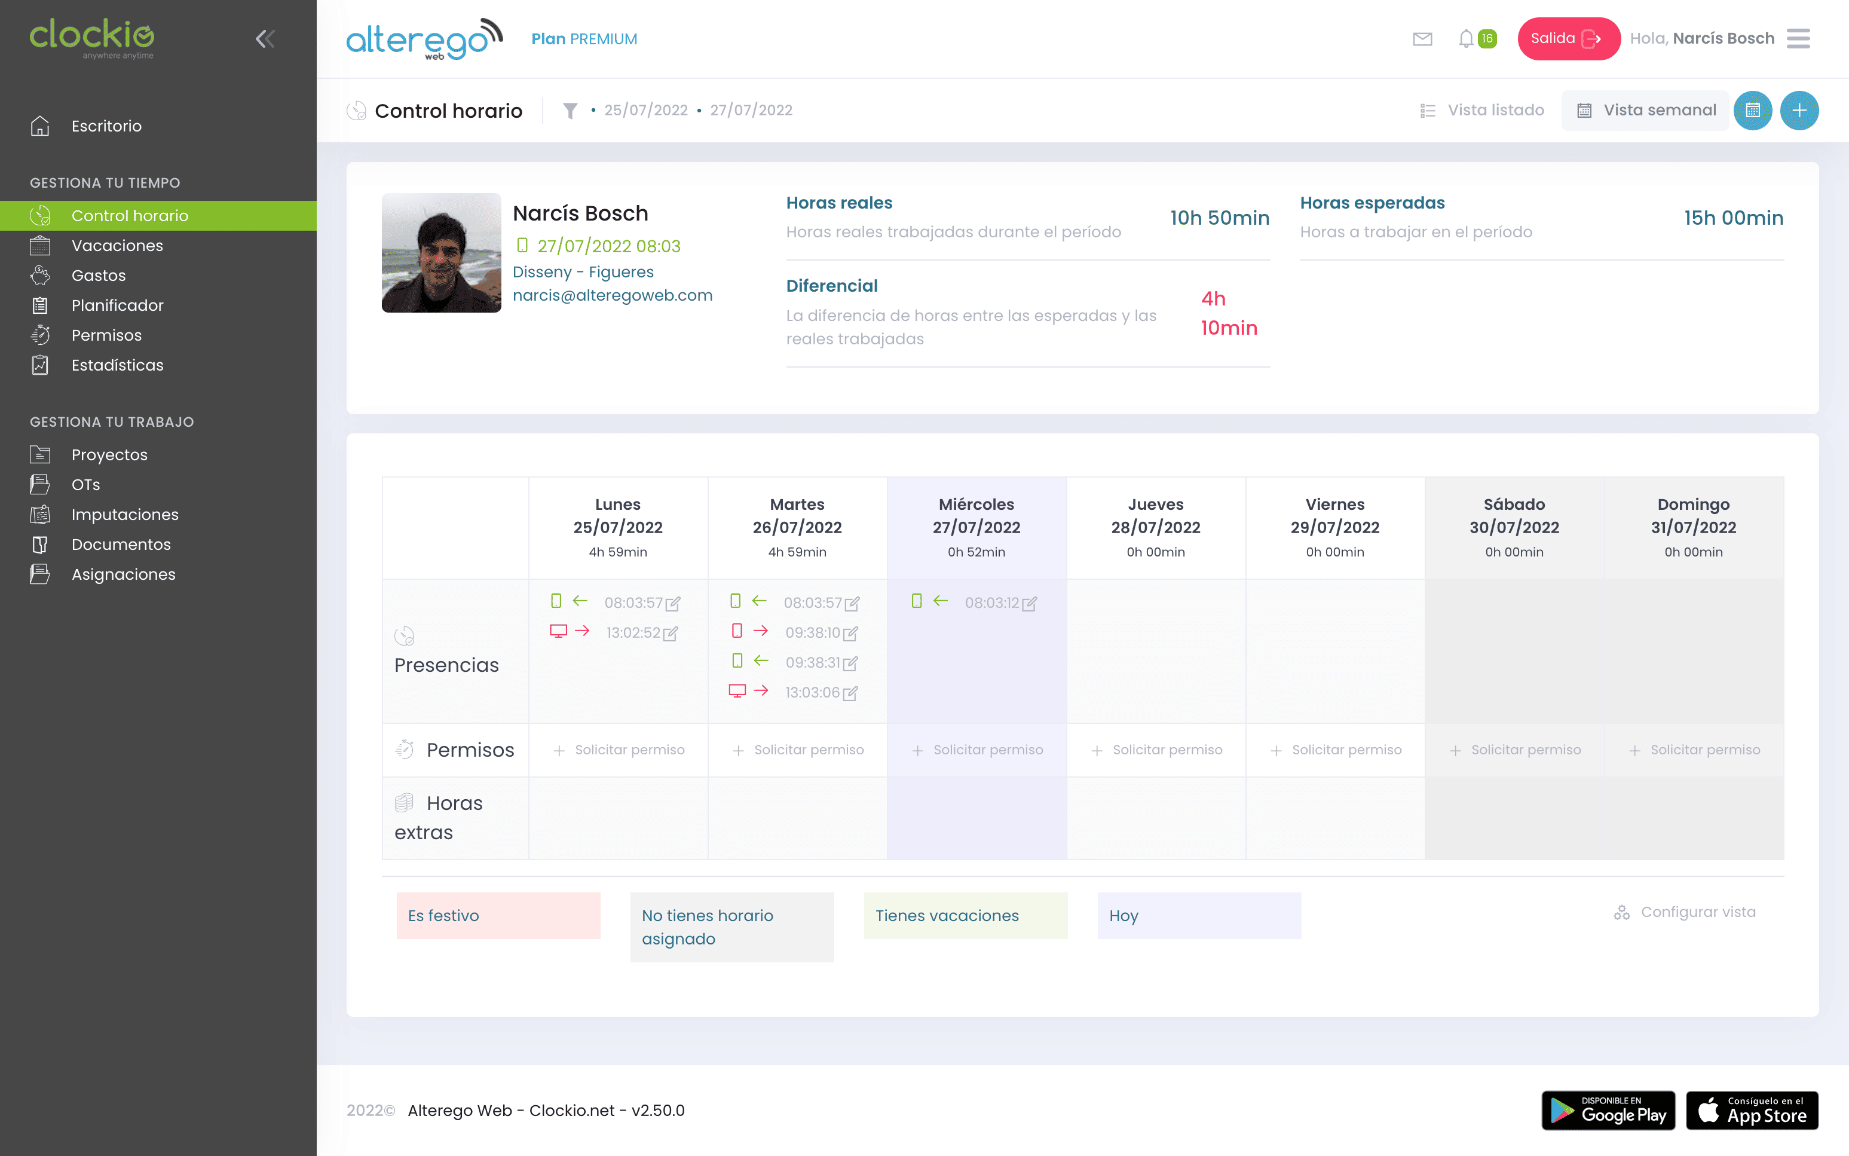Viewport: 1849px width, 1156px height.
Task: Open Vacaciones from sidebar
Action: [118, 245]
